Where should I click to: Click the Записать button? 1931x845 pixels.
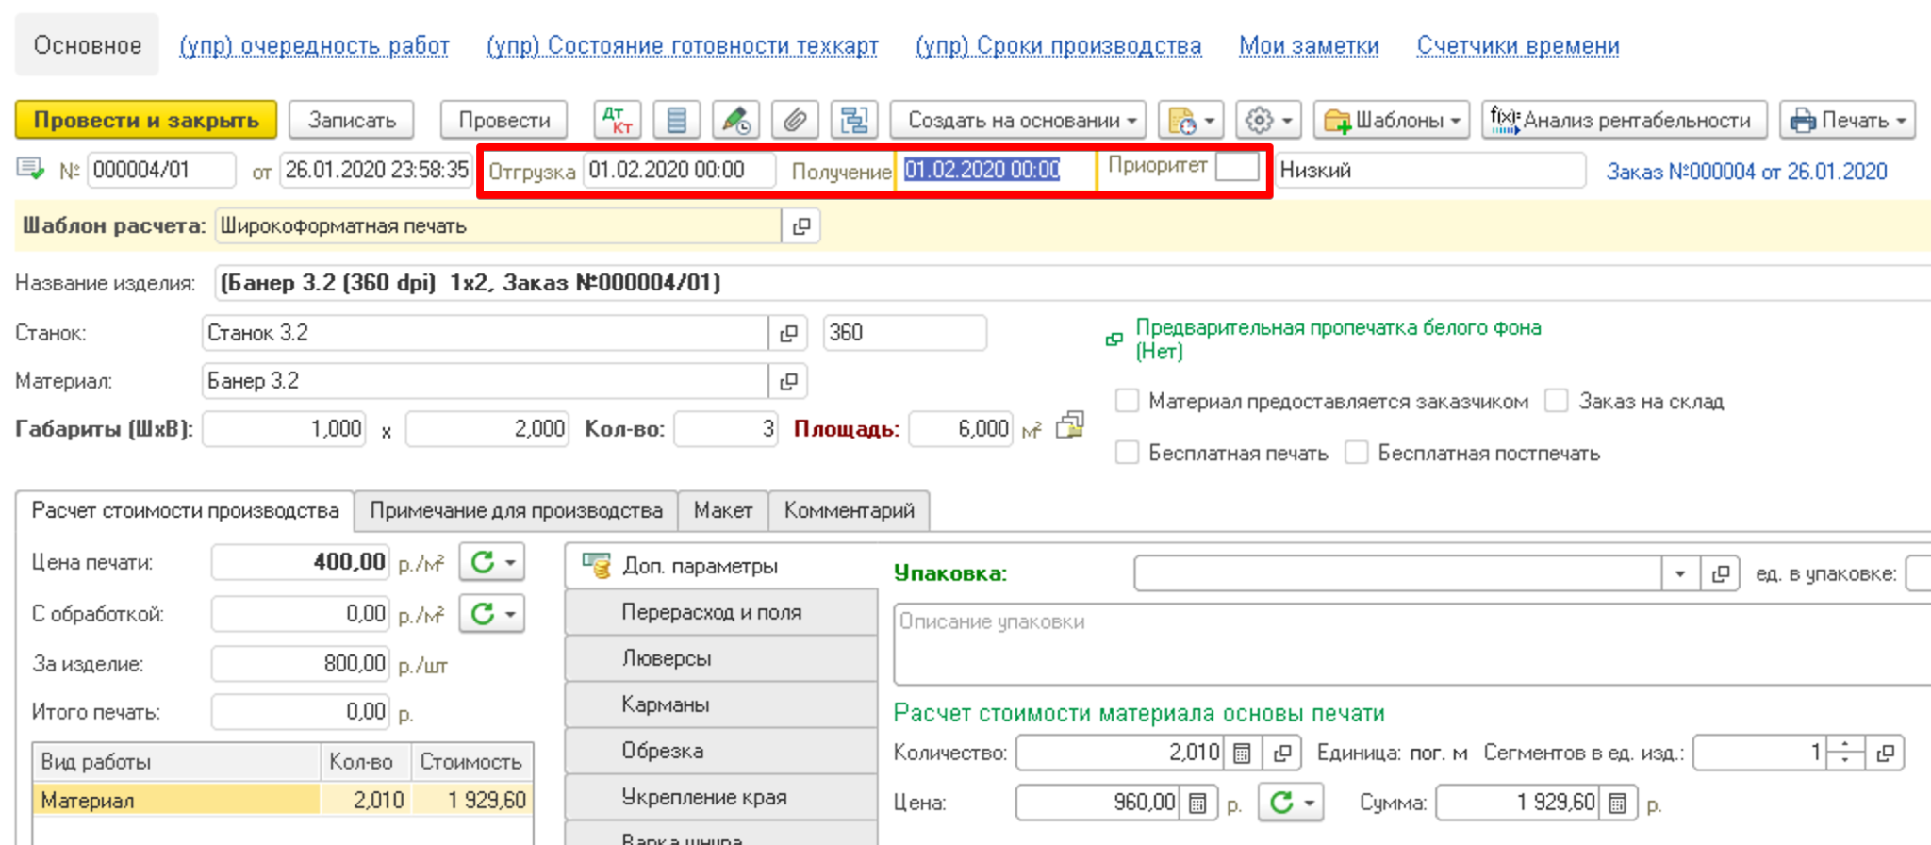pos(352,120)
